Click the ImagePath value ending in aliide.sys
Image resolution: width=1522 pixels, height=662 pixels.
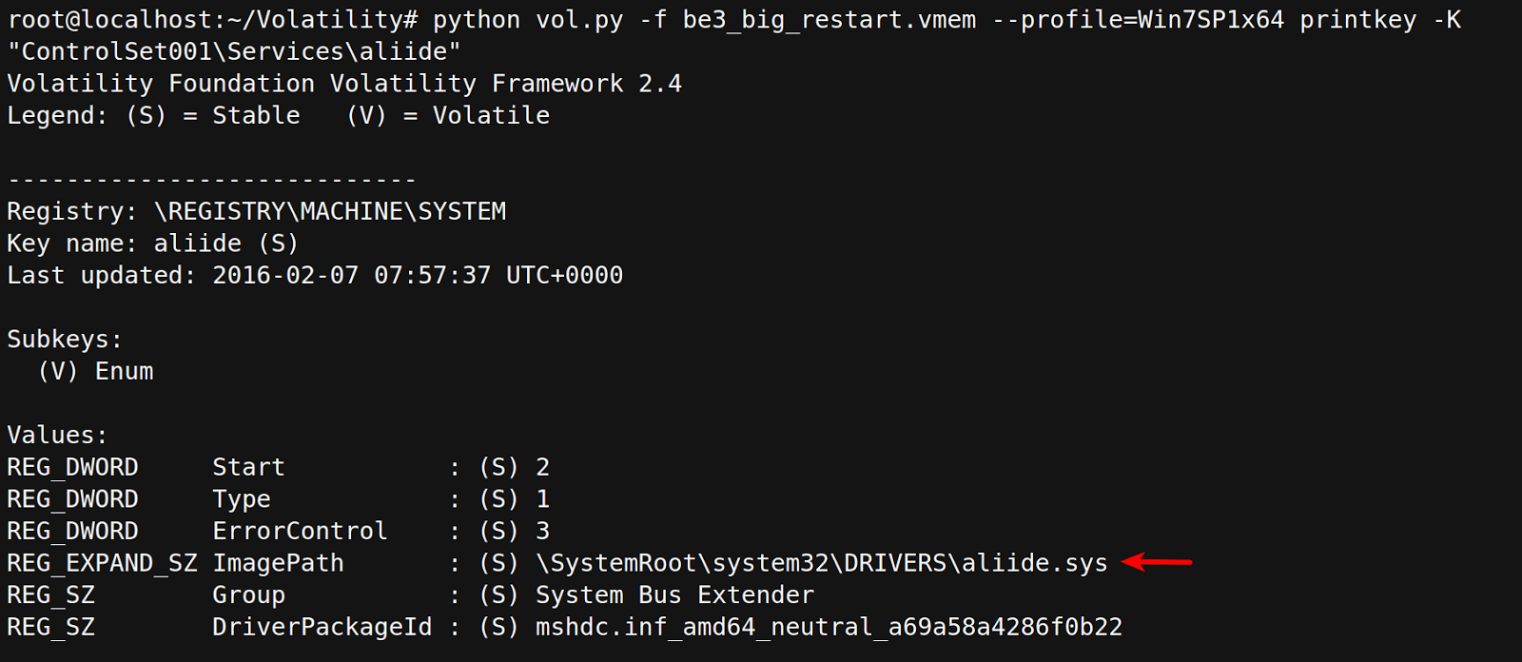pyautogui.click(x=821, y=563)
